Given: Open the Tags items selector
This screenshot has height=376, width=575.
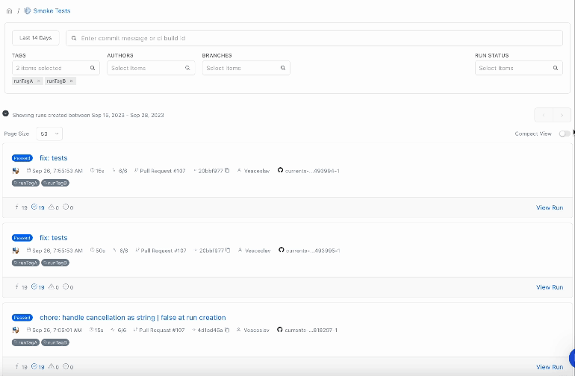Looking at the screenshot, I should coord(56,68).
